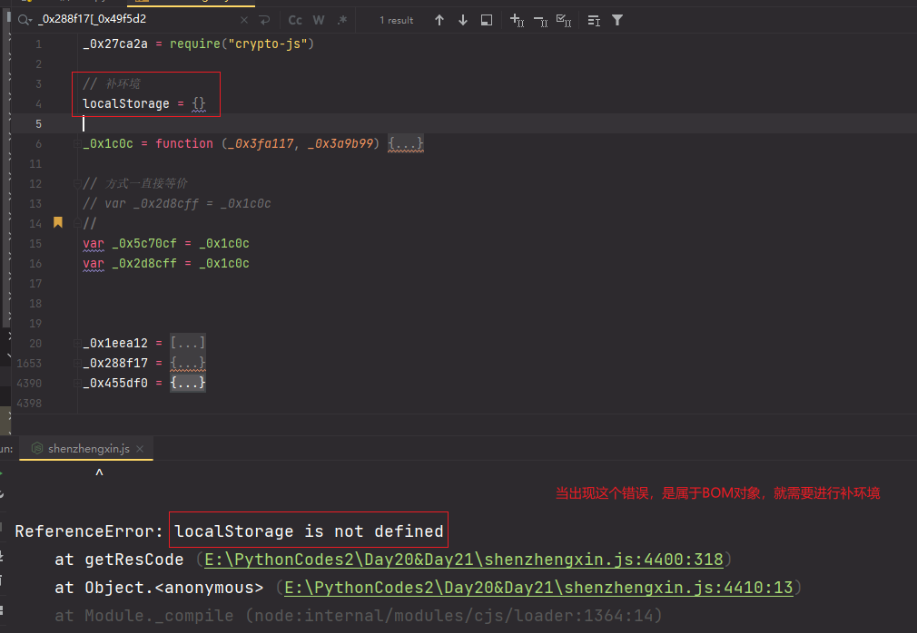Switch to shenzhengxin.js run tab
Screen dimensions: 917x633
[x=88, y=449]
